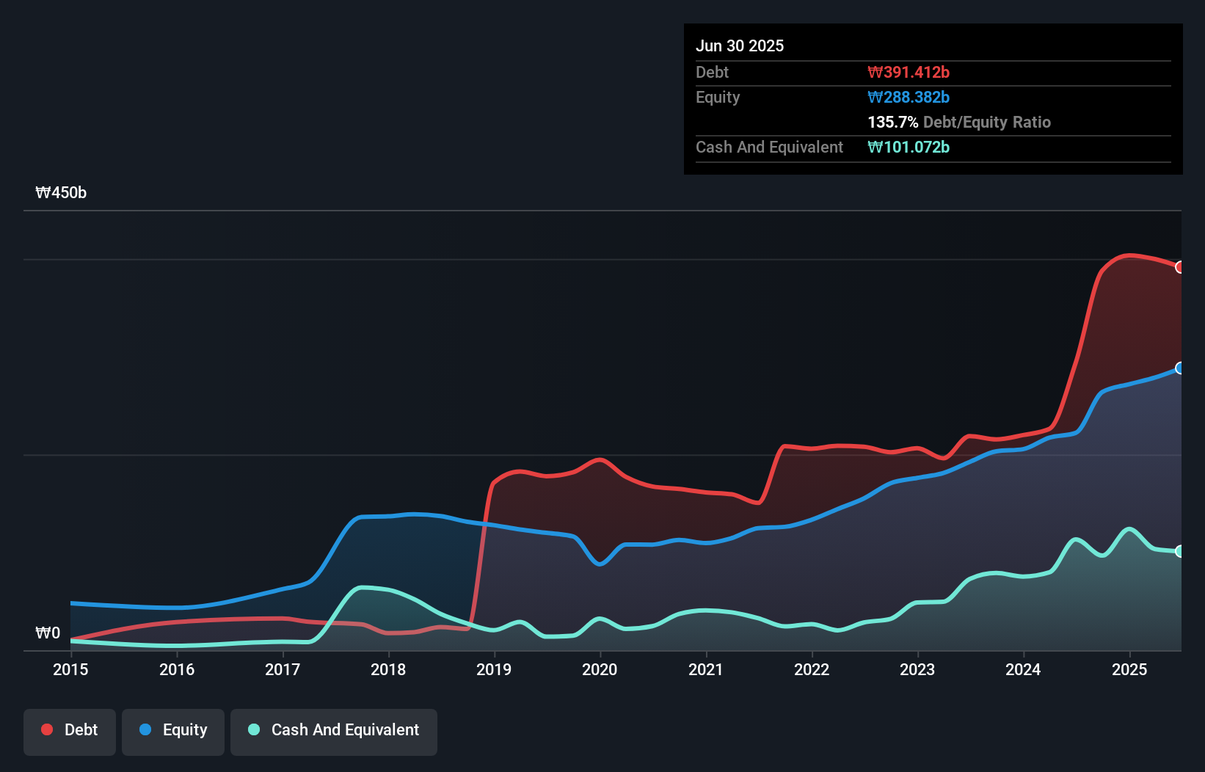Click the teal Cash And Equivalent legend dot
This screenshot has width=1205, height=772.
(253, 729)
